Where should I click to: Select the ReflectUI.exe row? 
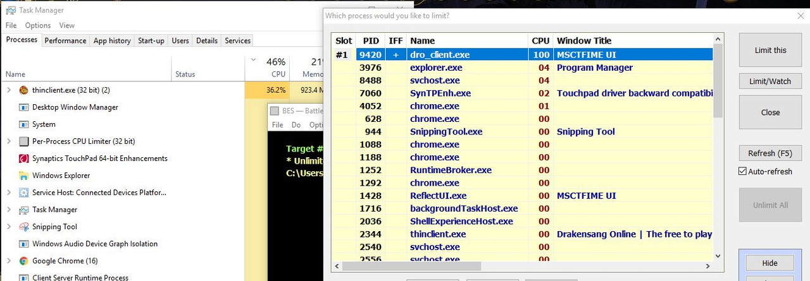(523, 196)
